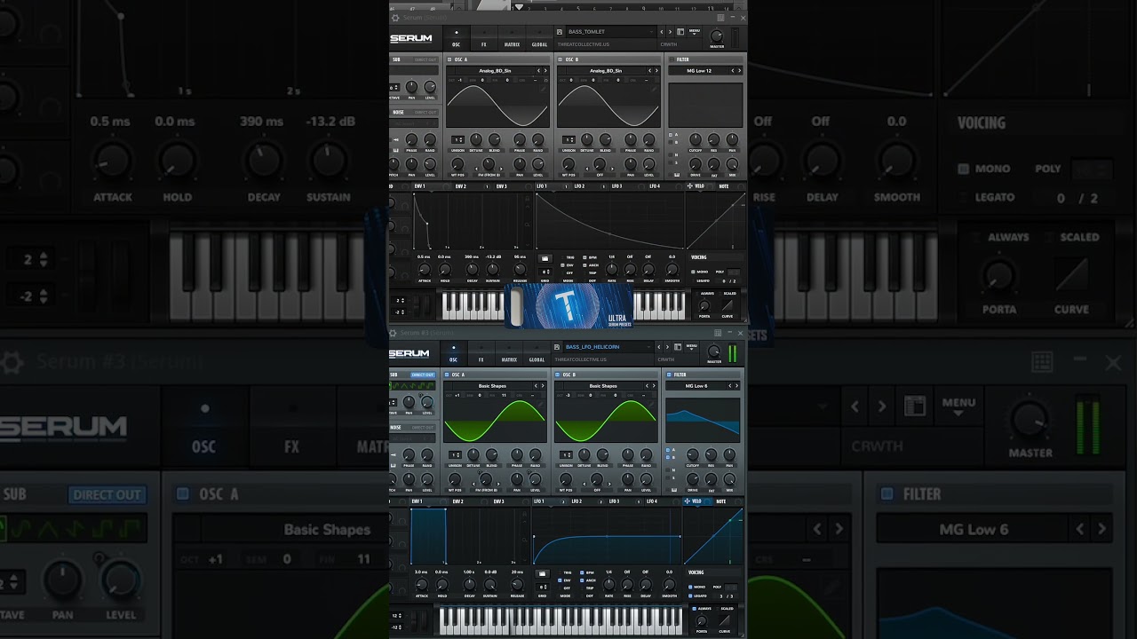Toggle NOISE DIRECT OUT in BASS_TOMLET Serum

tap(425, 113)
